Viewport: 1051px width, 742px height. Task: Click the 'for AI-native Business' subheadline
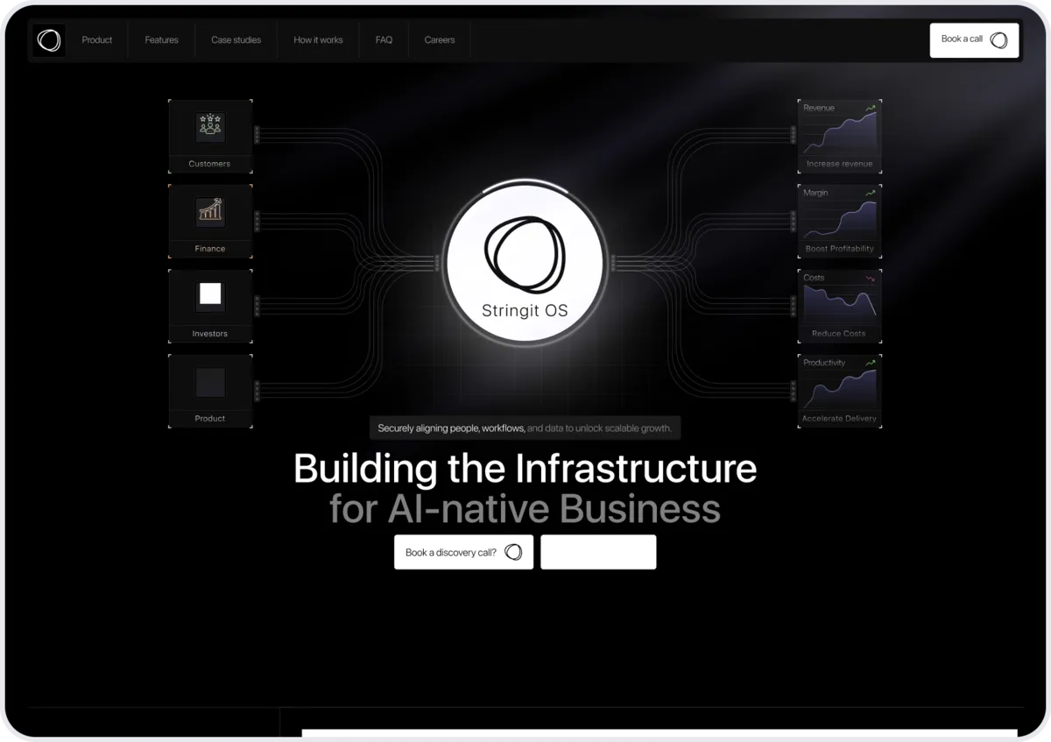525,509
